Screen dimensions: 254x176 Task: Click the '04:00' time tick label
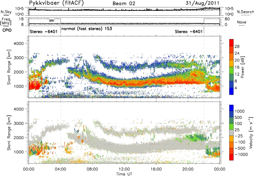(x=61, y=169)
